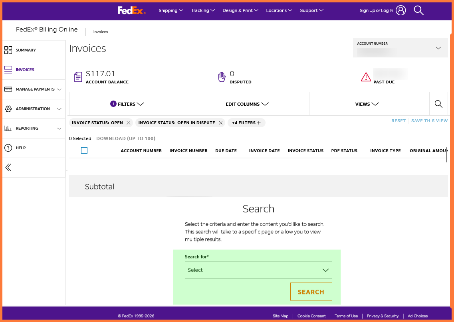The height and width of the screenshot is (322, 454).
Task: Click the Invoices sidebar icon
Action: point(8,70)
